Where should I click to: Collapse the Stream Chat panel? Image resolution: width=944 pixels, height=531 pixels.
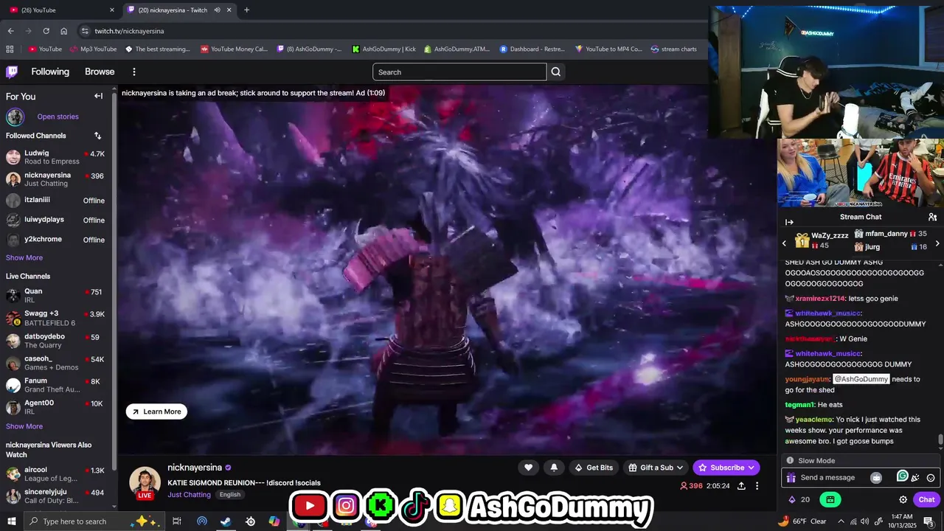pos(789,222)
